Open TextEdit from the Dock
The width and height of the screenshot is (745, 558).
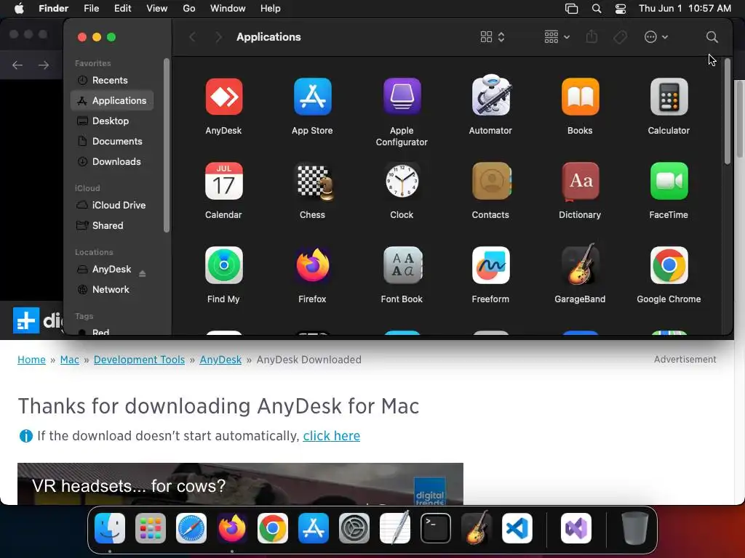(395, 527)
